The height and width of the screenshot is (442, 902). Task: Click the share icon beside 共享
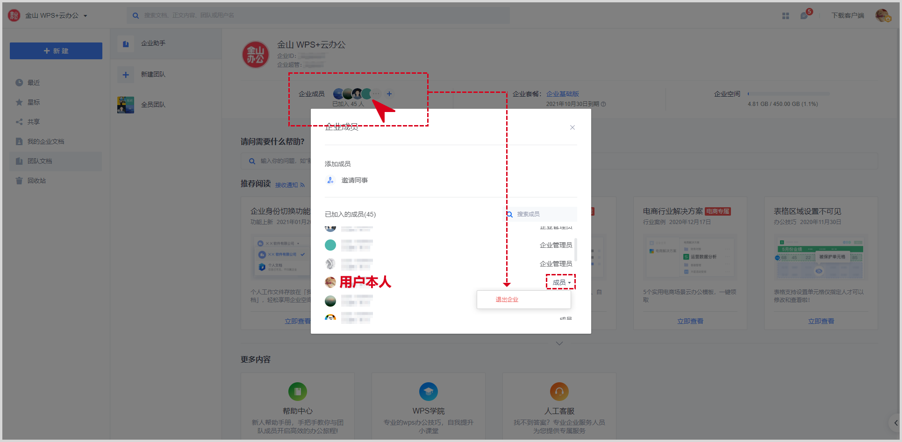19,122
